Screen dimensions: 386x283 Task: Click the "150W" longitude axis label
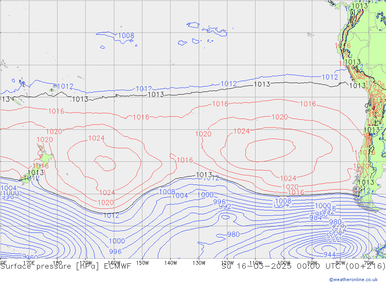tap(142, 263)
